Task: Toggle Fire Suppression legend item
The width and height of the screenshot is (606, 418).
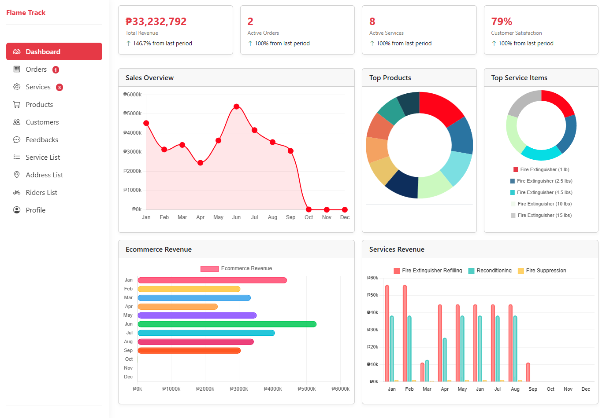Action: (x=542, y=271)
